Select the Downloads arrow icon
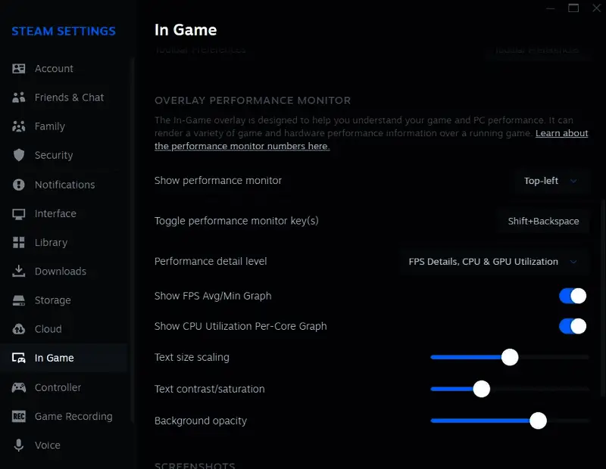The image size is (606, 469). (19, 272)
